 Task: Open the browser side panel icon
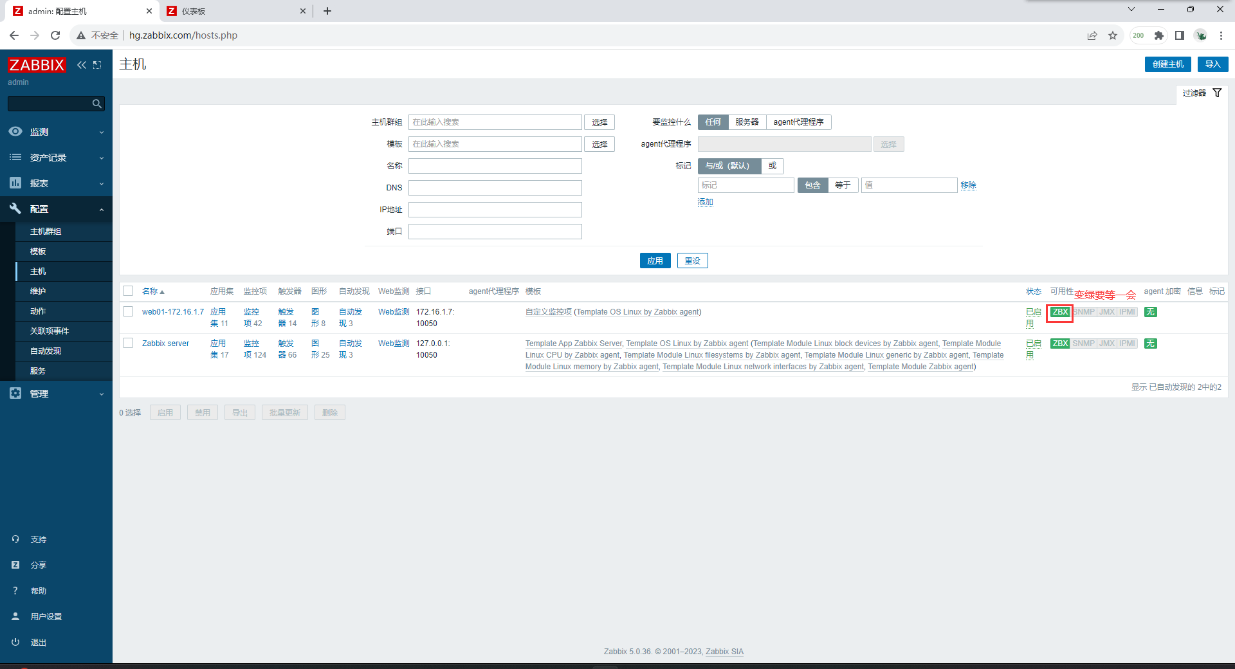coord(1180,35)
